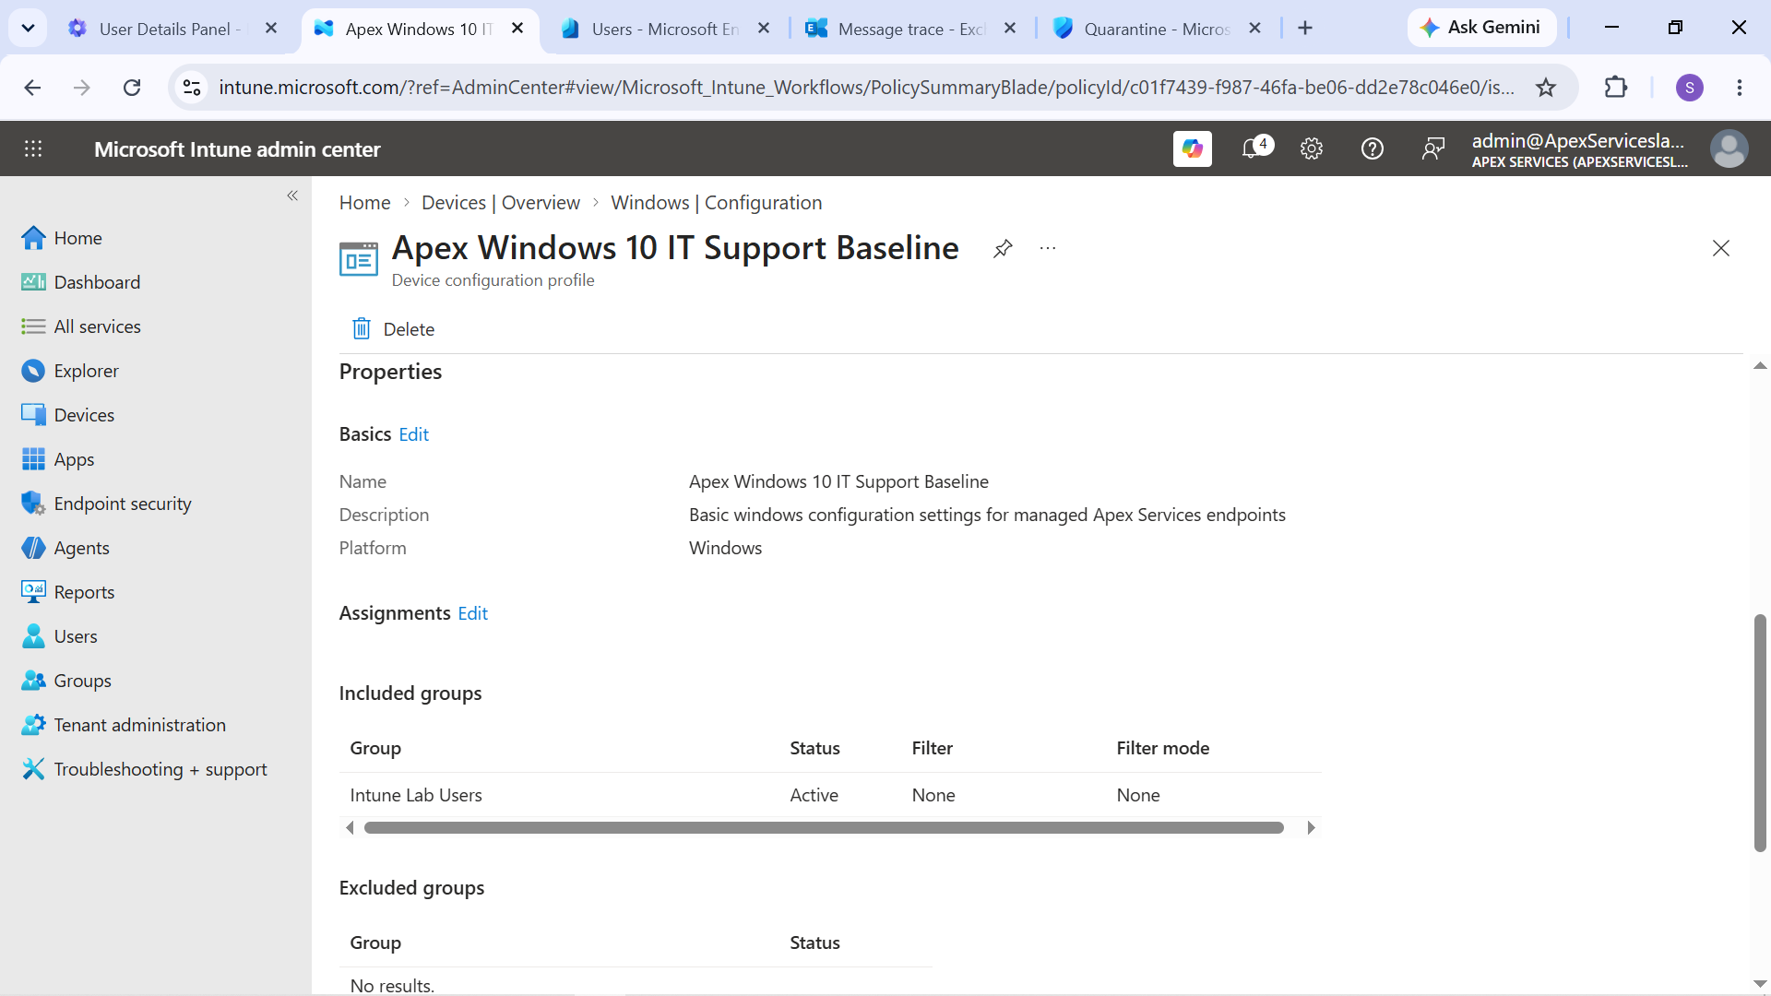Edit the Assignments section
The image size is (1771, 996).
(x=472, y=613)
